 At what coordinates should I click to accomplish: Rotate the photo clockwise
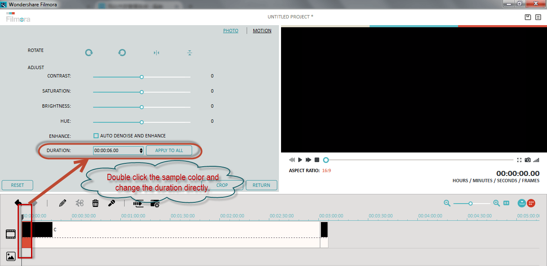click(x=89, y=52)
